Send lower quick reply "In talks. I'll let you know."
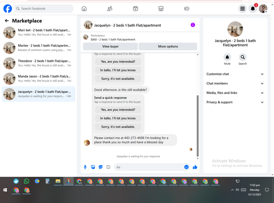This screenshot has height=203, width=274. pyautogui.click(x=118, y=118)
